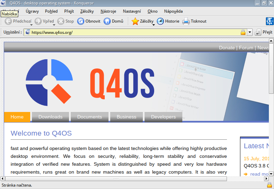
Task: Click the vertical scrollbar thumb
Action: 271,68
